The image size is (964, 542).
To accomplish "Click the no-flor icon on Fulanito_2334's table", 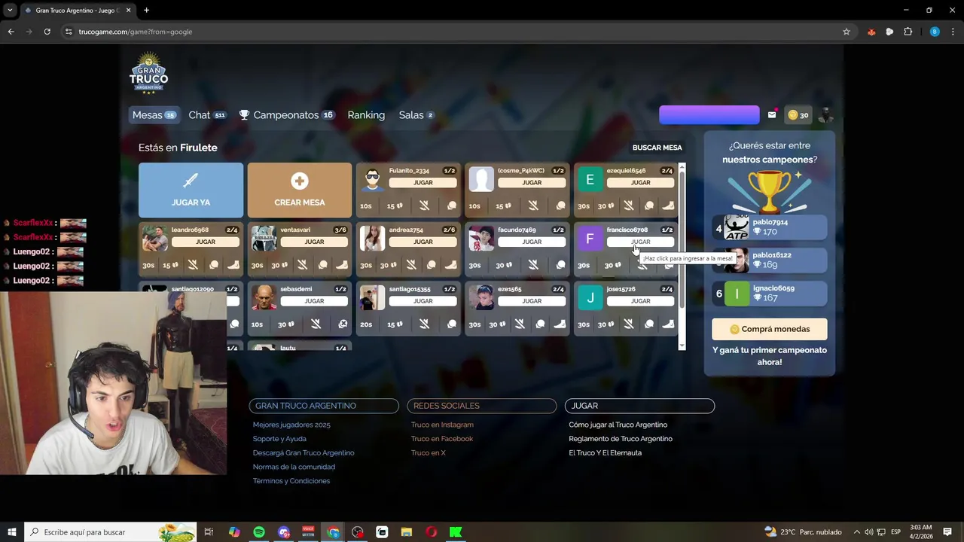I will 424,206.
